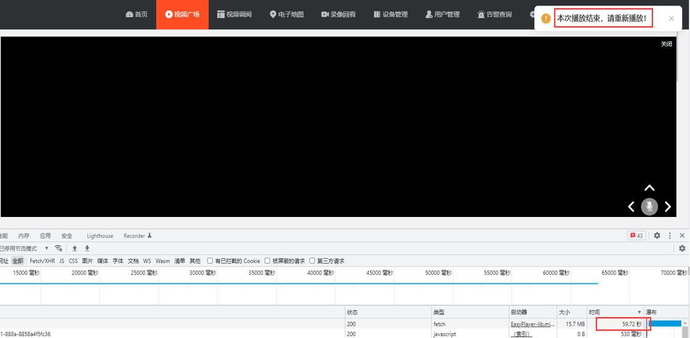Filter requests by CSS type
This screenshot has width=690, height=338.
73,261
